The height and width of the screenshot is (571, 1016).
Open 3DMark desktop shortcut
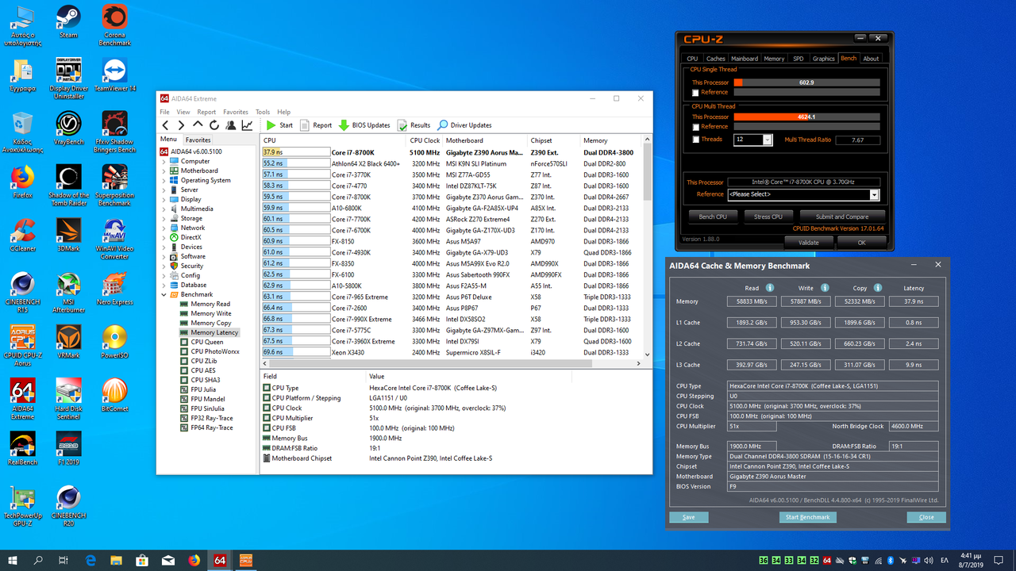pyautogui.click(x=68, y=234)
